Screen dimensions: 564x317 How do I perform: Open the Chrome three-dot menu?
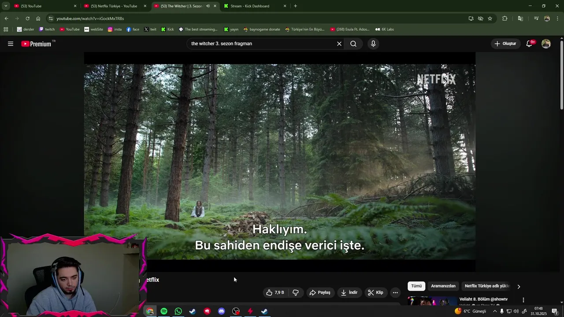(x=558, y=18)
